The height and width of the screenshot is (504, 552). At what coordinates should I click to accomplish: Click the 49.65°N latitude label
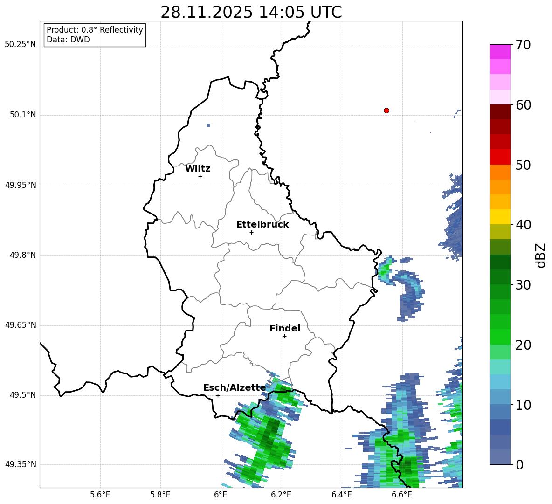click(x=21, y=325)
